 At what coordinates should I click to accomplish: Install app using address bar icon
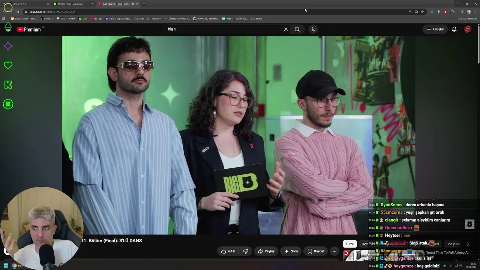pyautogui.click(x=416, y=12)
